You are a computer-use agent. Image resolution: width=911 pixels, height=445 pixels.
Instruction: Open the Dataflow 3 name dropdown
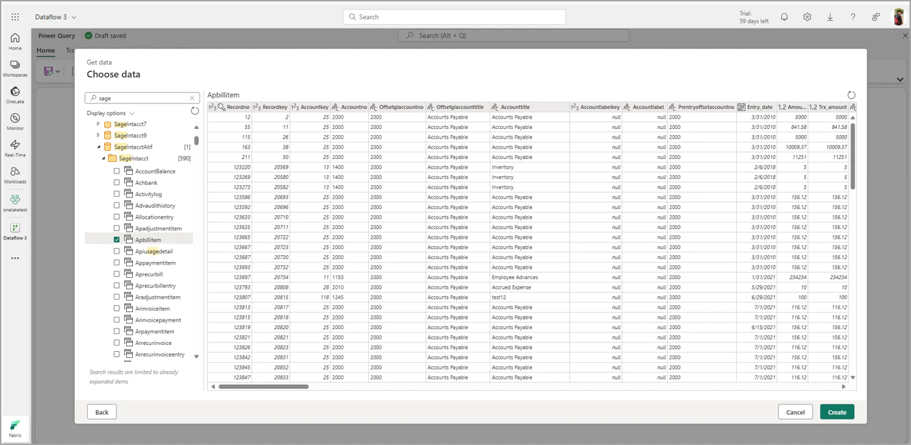(x=73, y=16)
